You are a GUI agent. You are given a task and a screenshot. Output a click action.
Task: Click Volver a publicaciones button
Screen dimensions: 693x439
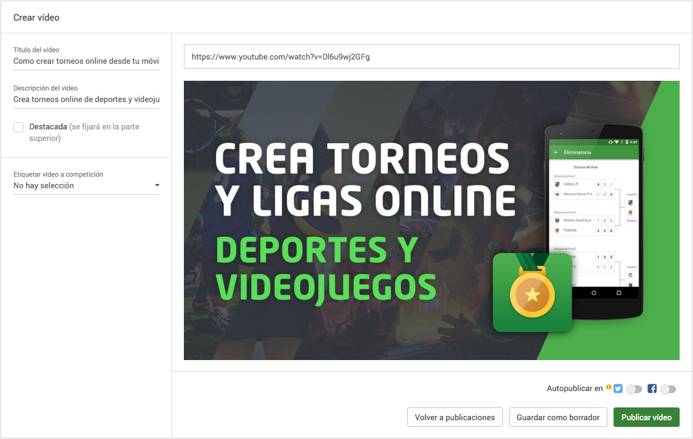pyautogui.click(x=455, y=417)
